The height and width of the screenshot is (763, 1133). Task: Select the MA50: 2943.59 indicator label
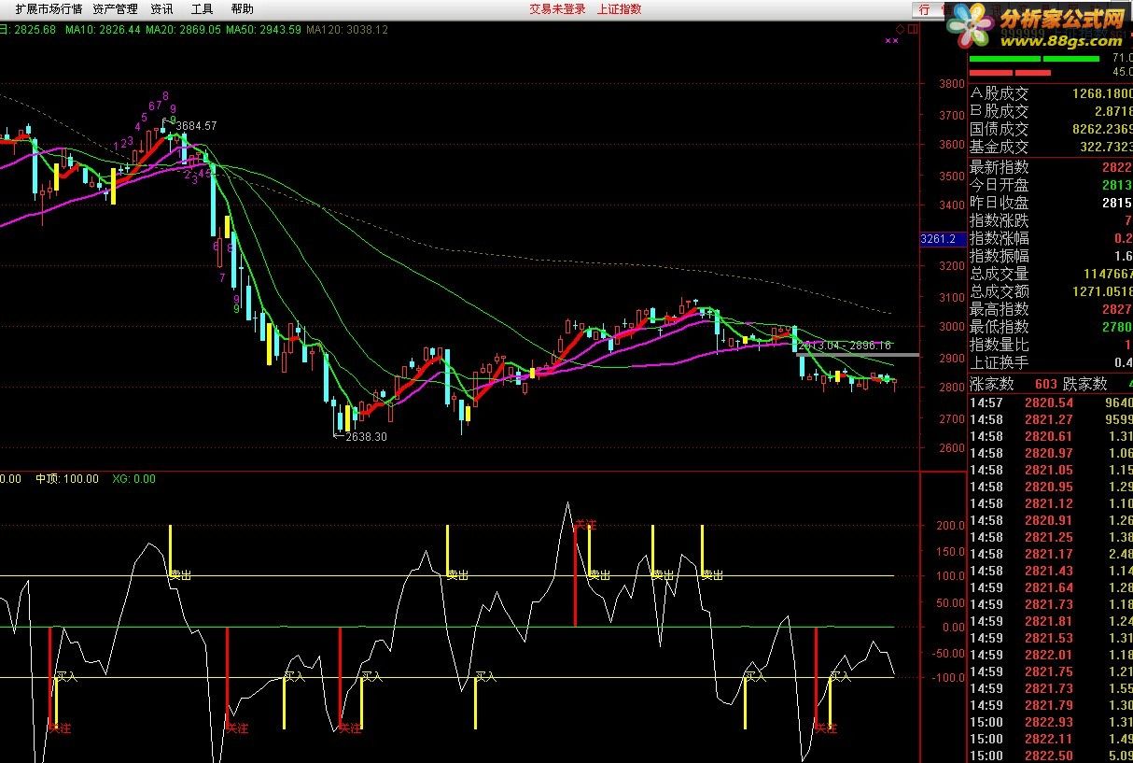263,30
